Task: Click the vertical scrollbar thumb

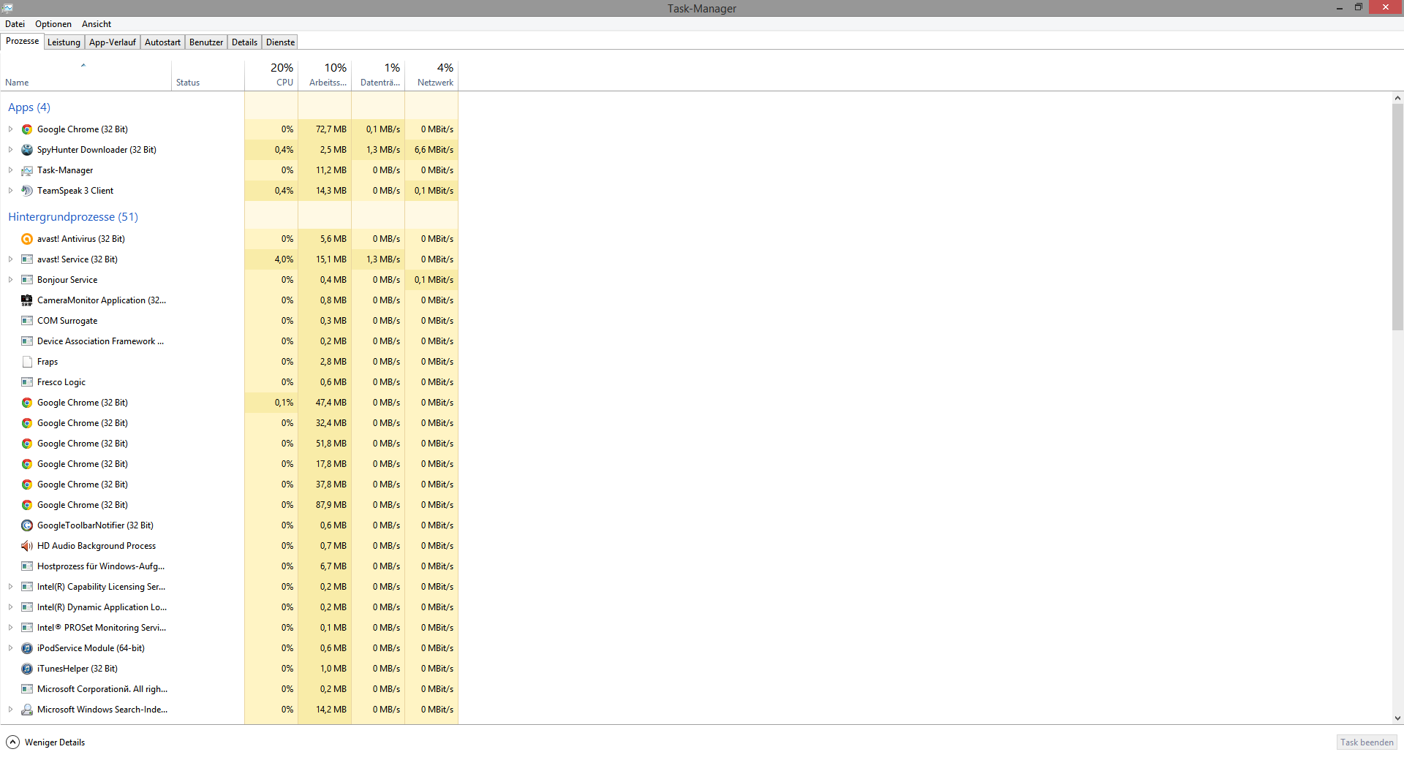Action: (x=1397, y=217)
